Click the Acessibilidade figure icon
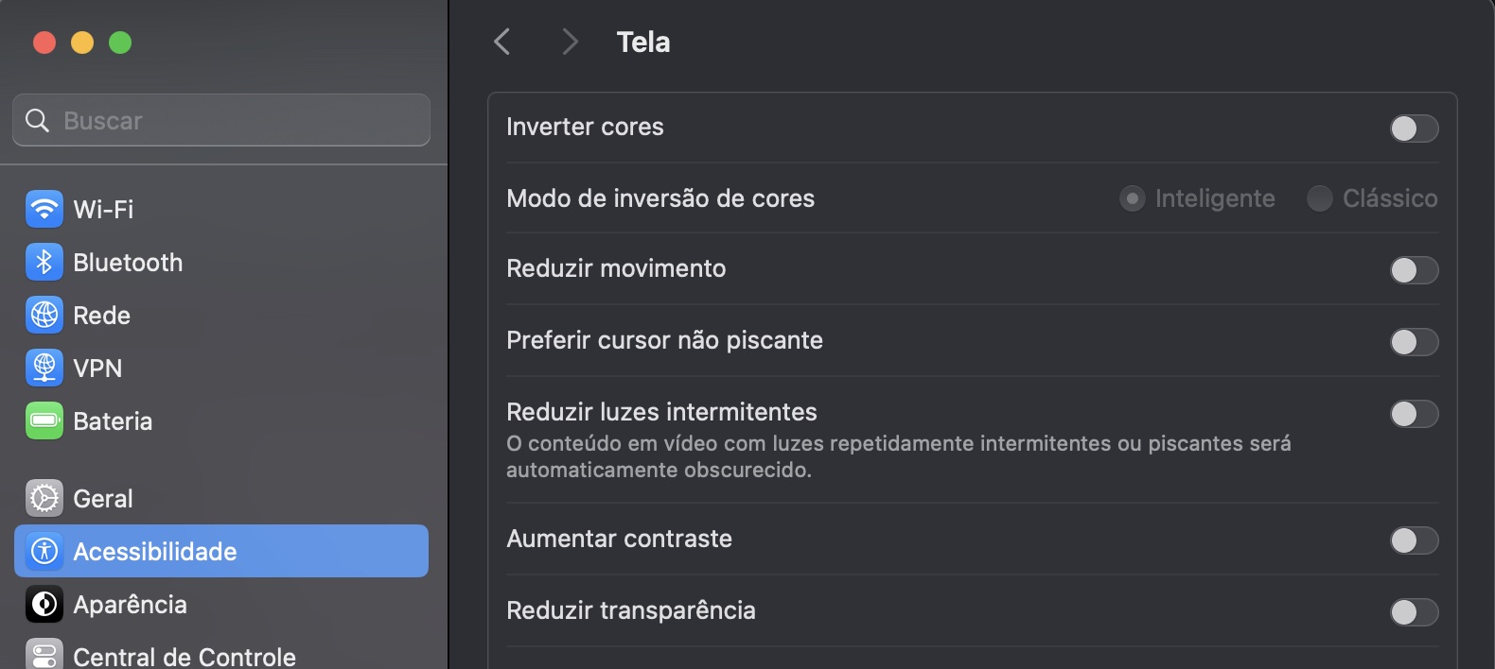Viewport: 1495px width, 669px height. 44,551
